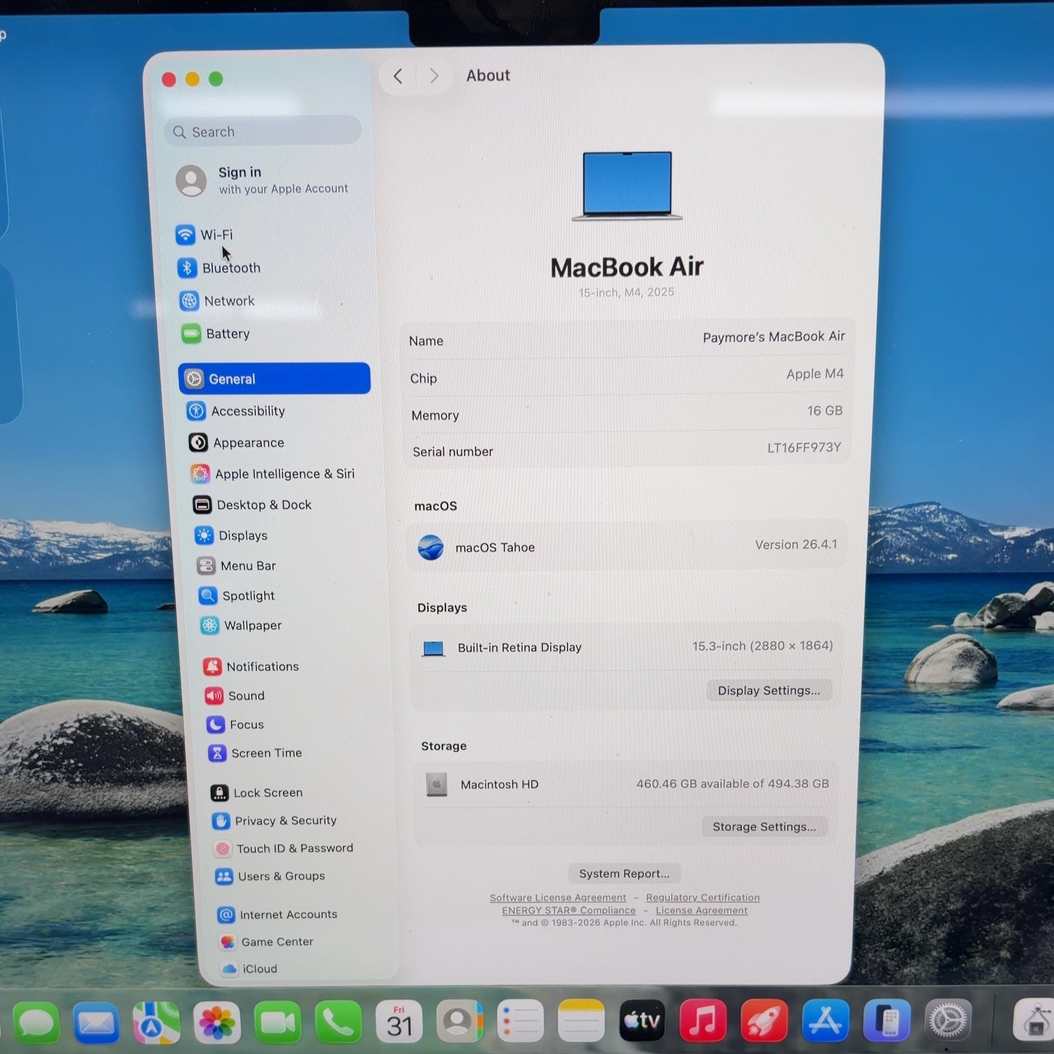This screenshot has width=1054, height=1054.
Task: Open ENERGY STAR Compliance link
Action: [x=568, y=911]
